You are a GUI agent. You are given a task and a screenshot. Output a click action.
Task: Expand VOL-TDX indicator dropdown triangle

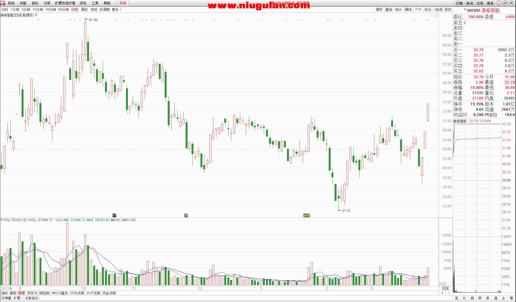click(2, 220)
